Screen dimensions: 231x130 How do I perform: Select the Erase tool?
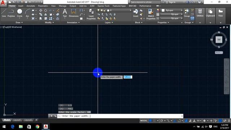click(58, 10)
